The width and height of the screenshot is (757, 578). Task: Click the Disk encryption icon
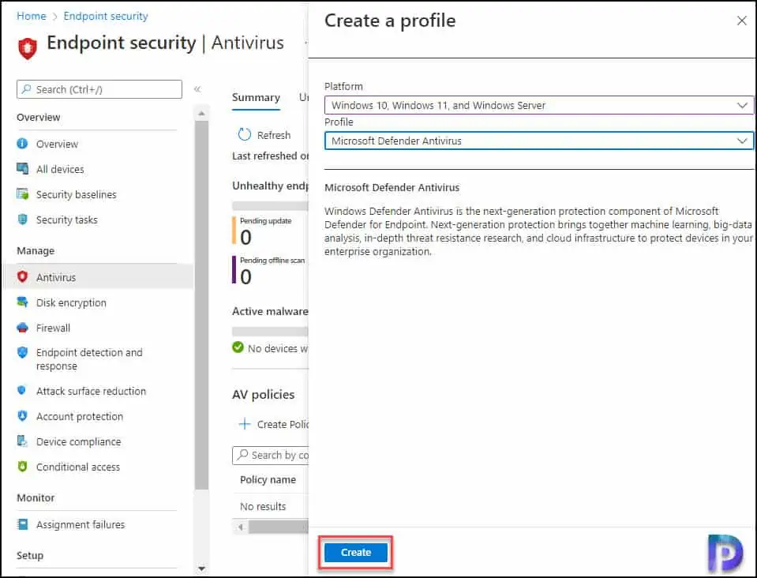pyautogui.click(x=22, y=302)
